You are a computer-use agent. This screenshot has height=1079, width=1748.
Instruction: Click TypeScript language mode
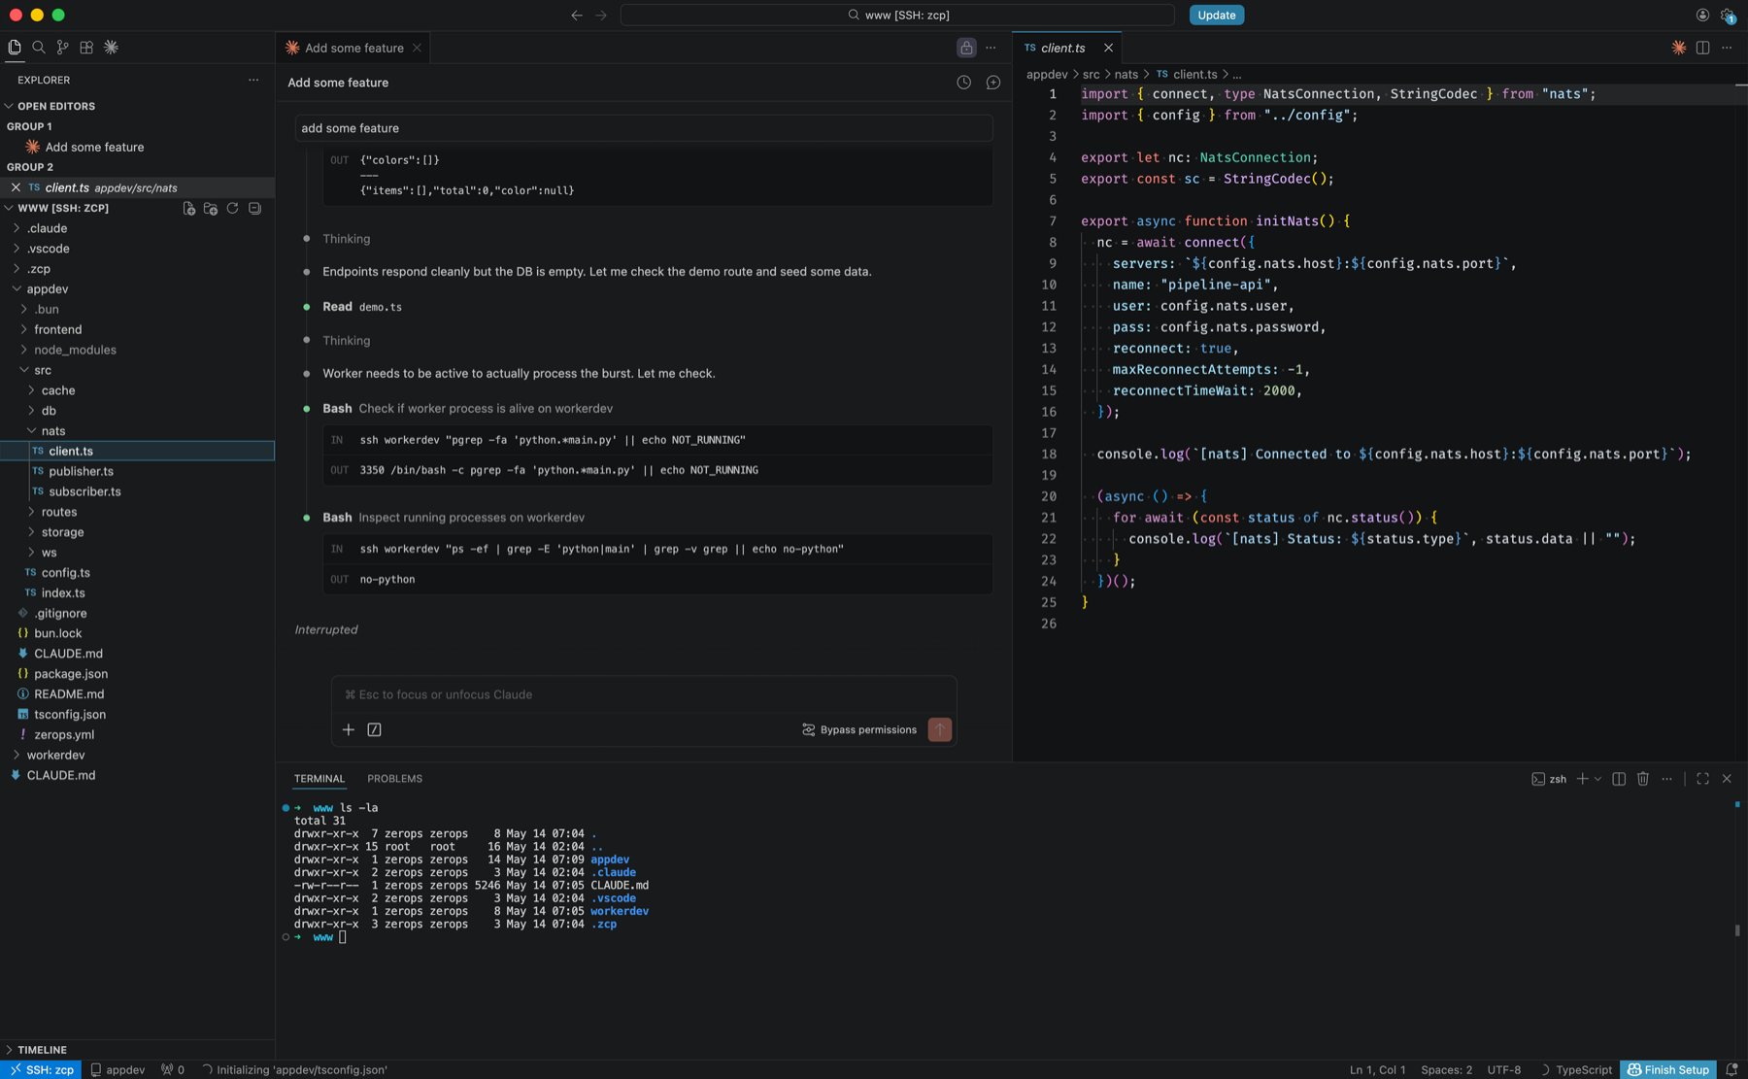[x=1583, y=1069]
